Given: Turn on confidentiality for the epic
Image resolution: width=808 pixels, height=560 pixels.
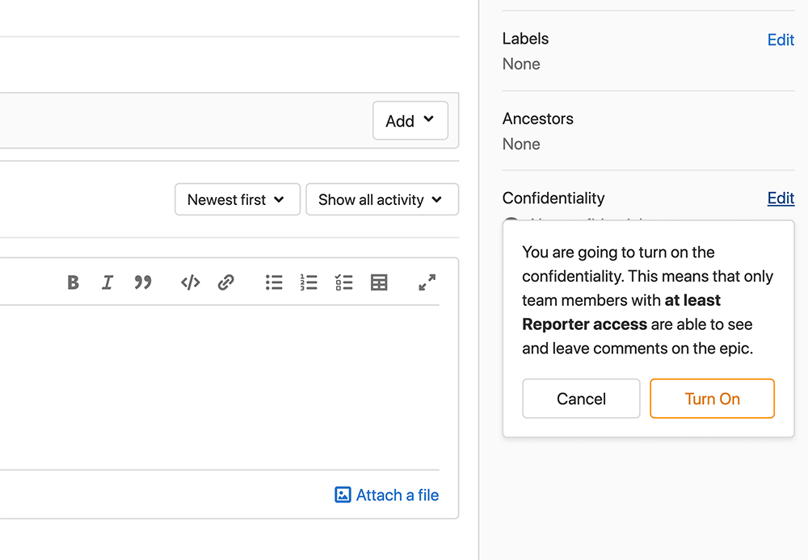Looking at the screenshot, I should 712,398.
